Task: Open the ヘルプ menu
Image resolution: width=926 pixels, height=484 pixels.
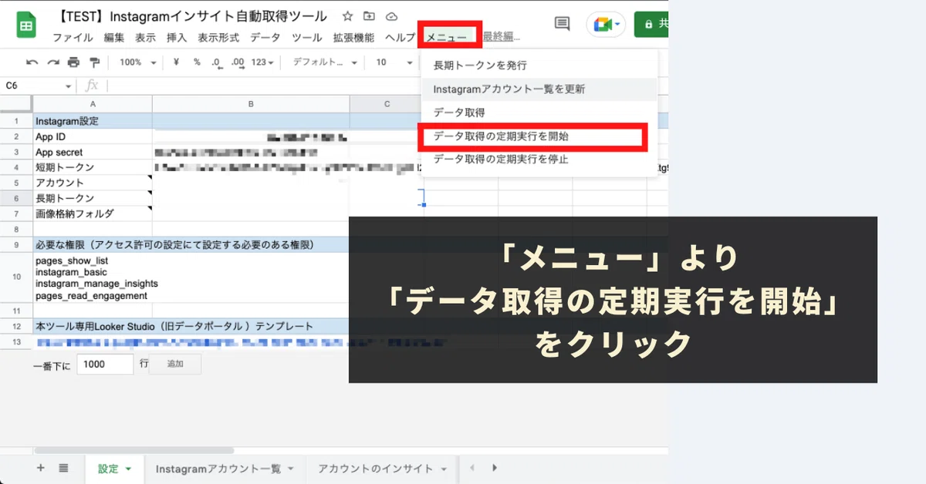Action: (x=400, y=38)
